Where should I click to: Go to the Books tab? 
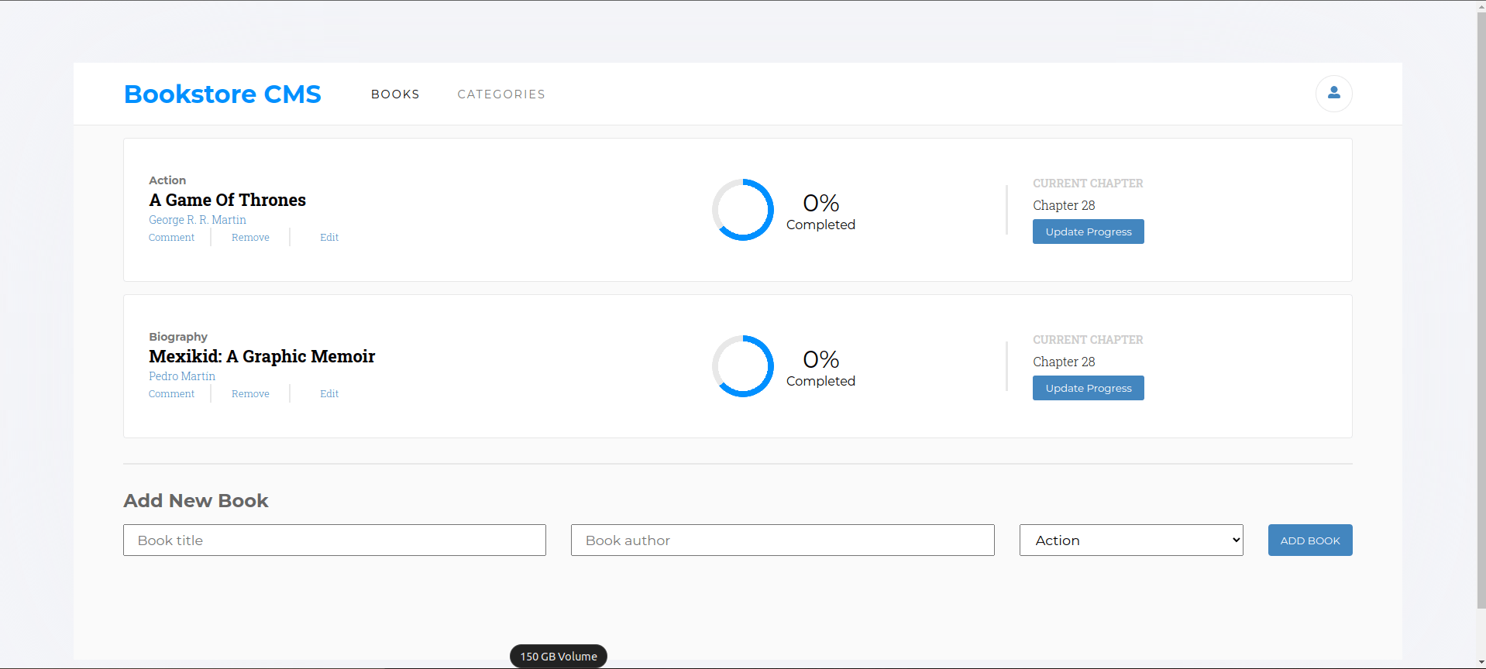click(x=395, y=94)
